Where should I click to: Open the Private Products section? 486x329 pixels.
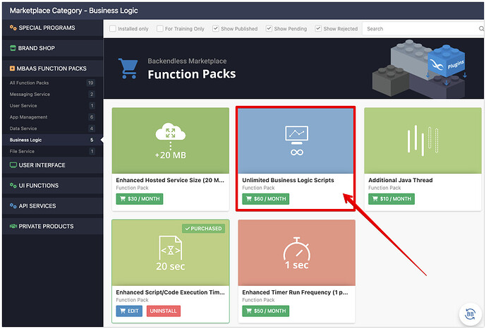52,227
